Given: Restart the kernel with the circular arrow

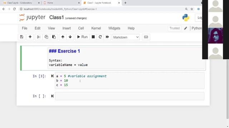Looking at the screenshot, I should click(100, 37).
